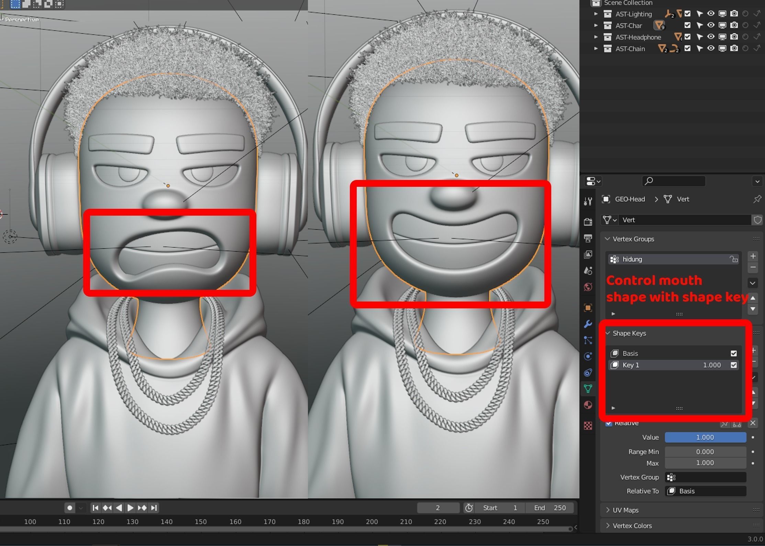The height and width of the screenshot is (546, 765).
Task: Click the End frame field
Action: 550,508
